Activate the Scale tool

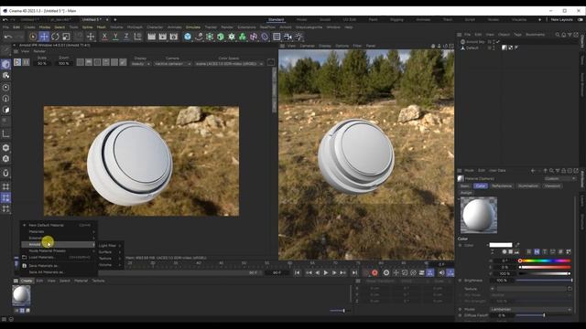[x=66, y=37]
